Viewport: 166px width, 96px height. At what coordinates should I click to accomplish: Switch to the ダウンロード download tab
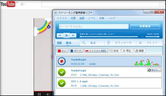click(x=120, y=43)
